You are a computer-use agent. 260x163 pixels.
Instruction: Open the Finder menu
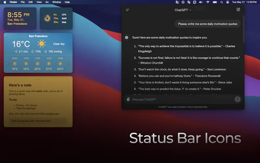(13, 2)
